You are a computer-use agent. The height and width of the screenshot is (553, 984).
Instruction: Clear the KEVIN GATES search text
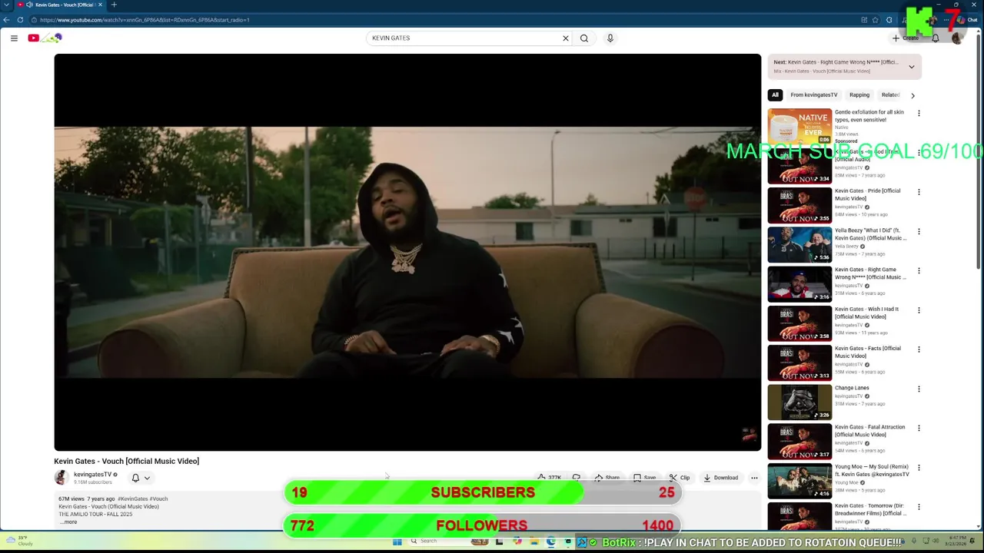566,38
